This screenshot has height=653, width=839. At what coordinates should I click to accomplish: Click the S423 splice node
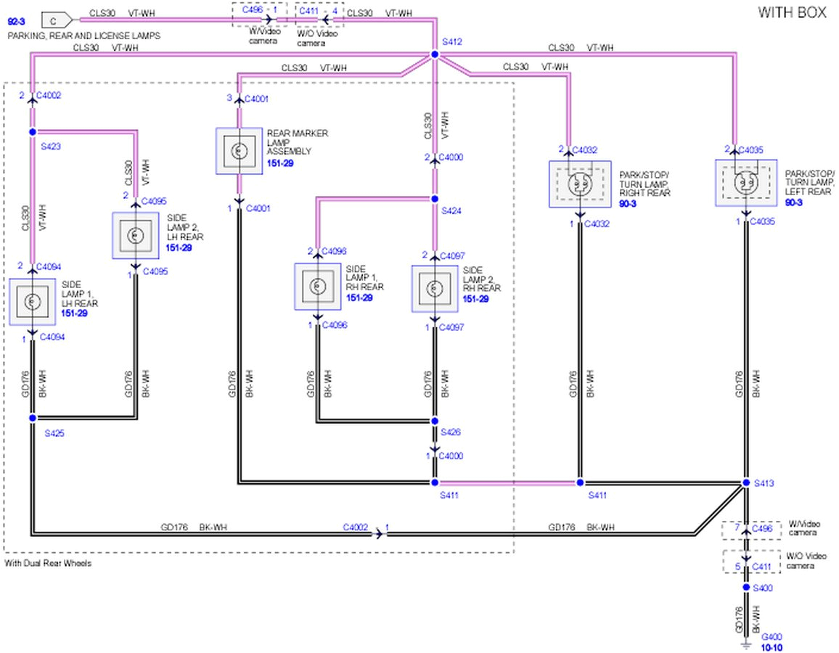click(33, 132)
